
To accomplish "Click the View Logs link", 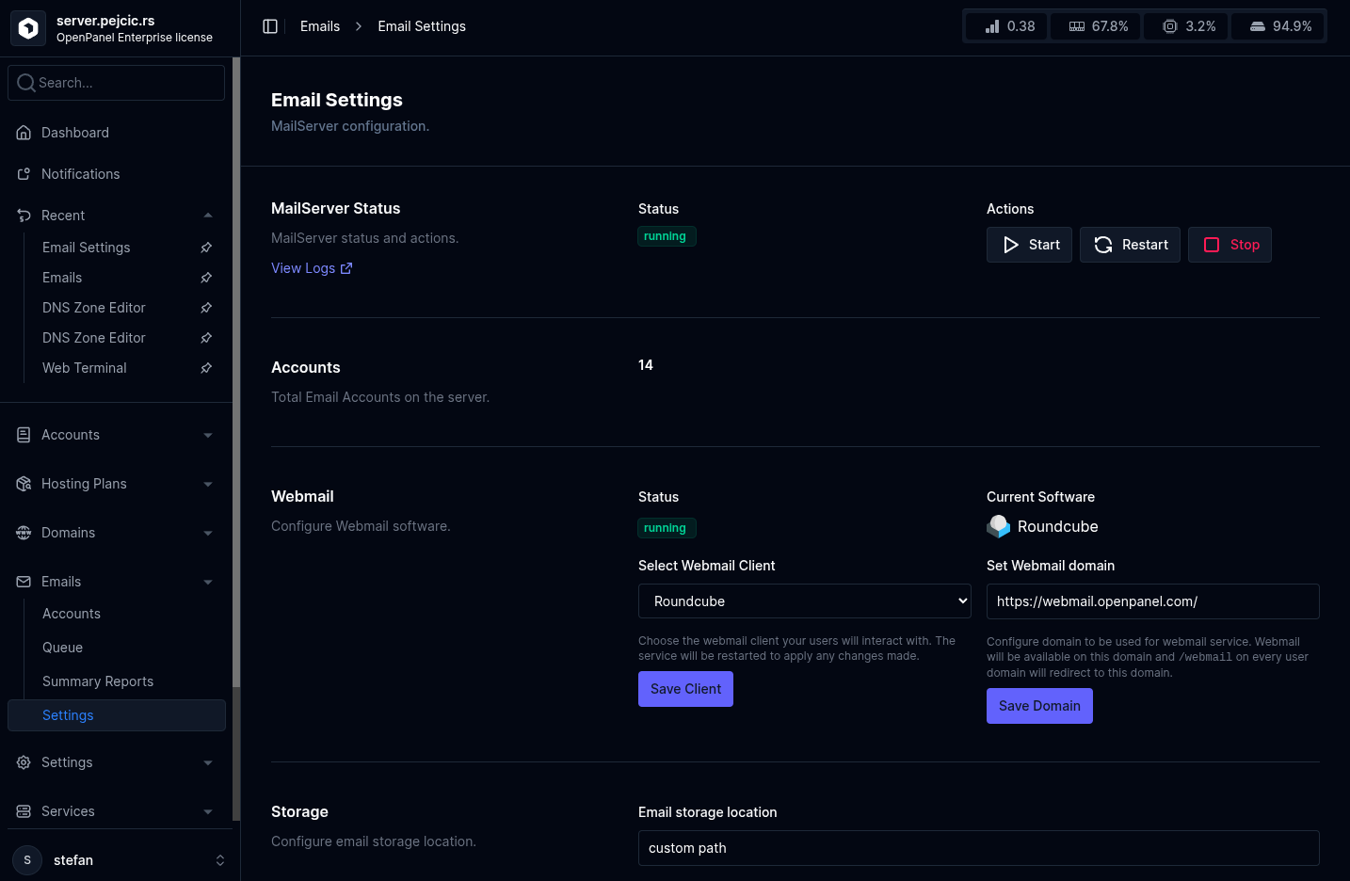I will click(x=312, y=268).
